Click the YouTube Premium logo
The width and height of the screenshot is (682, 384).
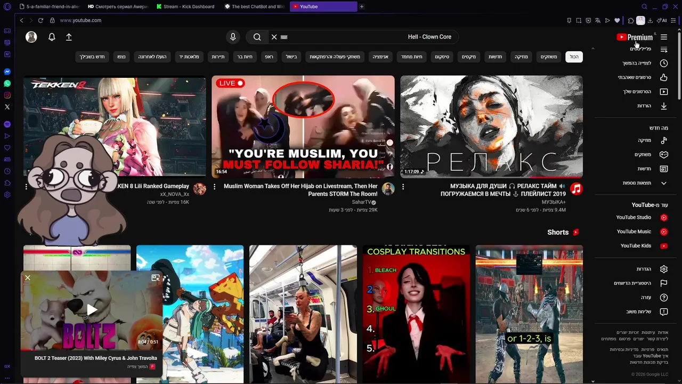[x=635, y=37]
